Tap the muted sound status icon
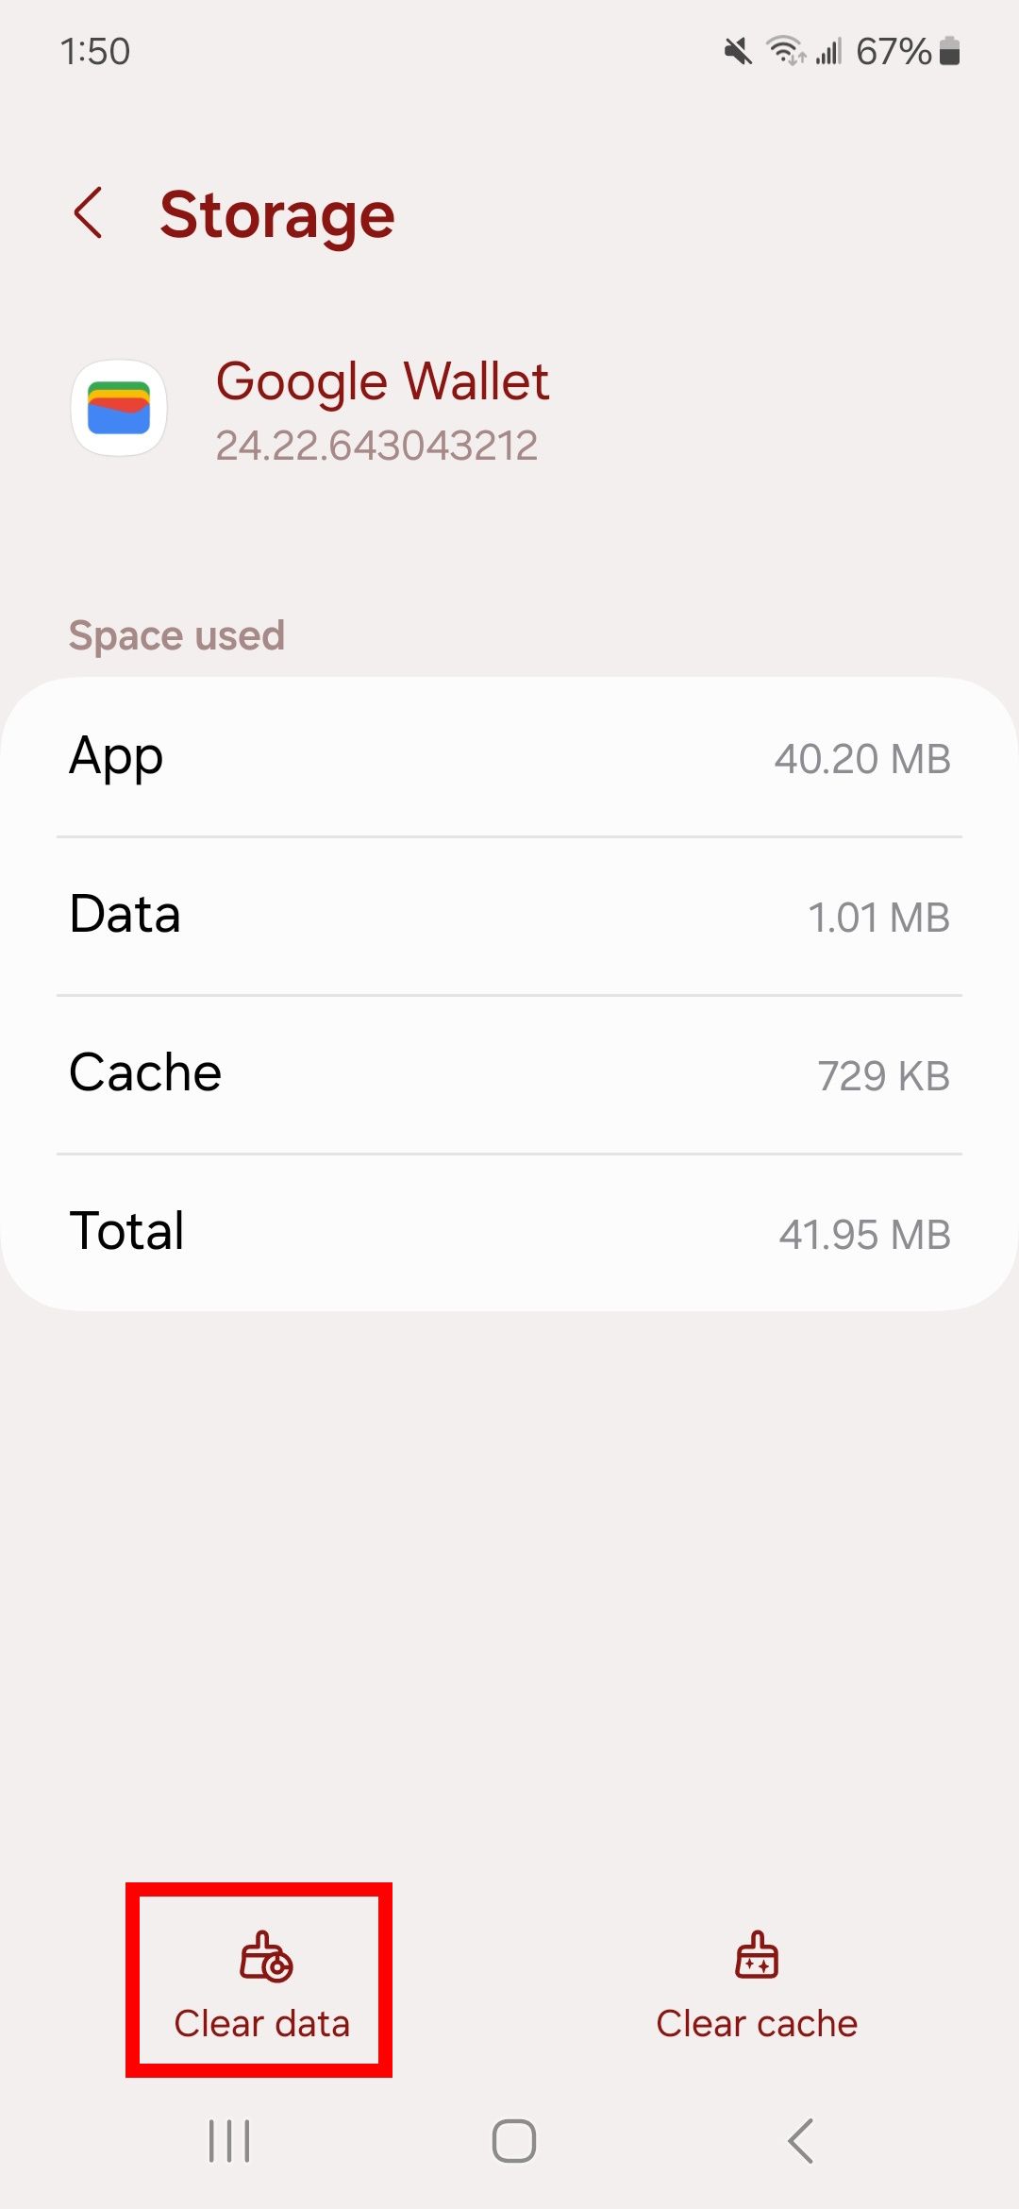 (x=738, y=51)
